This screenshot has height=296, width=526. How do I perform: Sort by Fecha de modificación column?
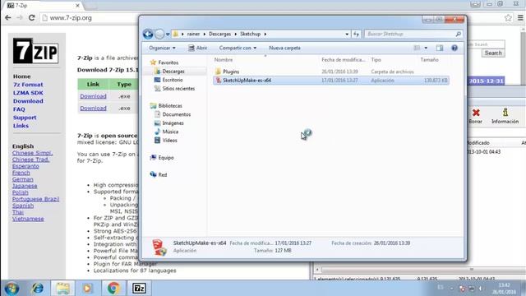point(344,60)
